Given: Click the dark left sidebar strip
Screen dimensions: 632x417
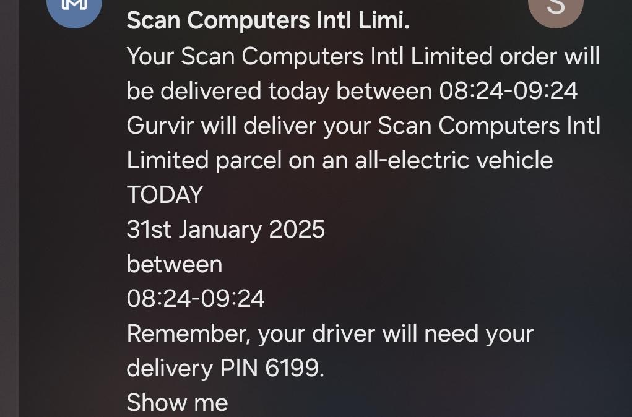Looking at the screenshot, I should click(x=9, y=208).
